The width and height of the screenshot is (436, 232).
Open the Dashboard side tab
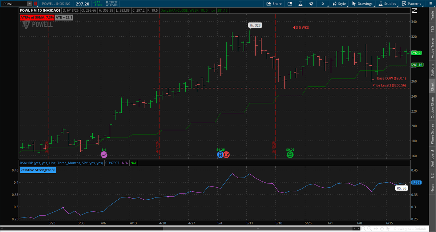tap(432, 159)
